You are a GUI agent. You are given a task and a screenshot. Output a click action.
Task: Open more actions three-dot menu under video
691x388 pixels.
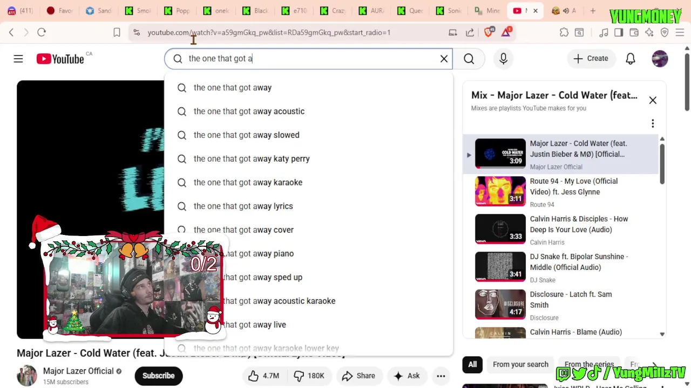pos(441,376)
